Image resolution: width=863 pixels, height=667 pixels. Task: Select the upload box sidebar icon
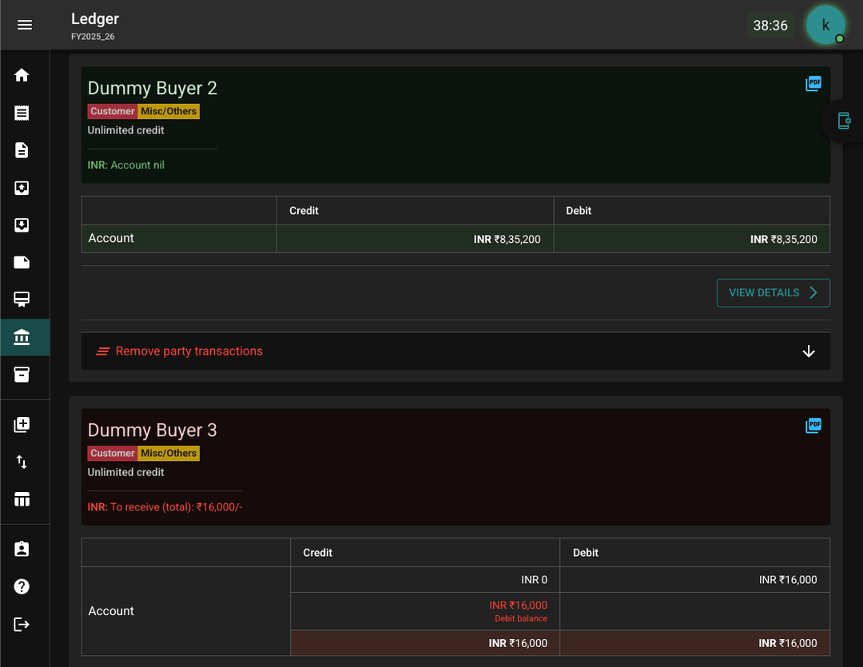(x=22, y=188)
